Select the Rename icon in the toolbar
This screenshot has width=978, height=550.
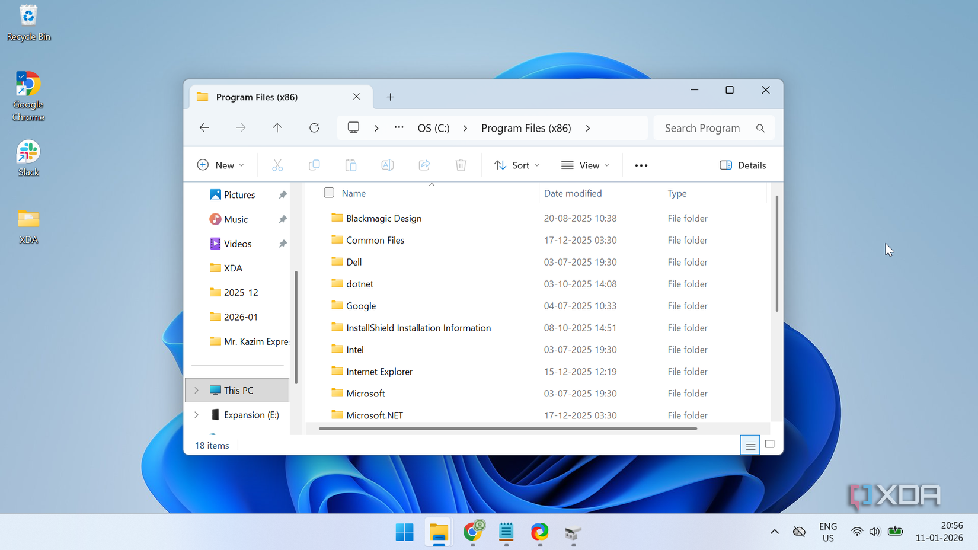pyautogui.click(x=387, y=165)
